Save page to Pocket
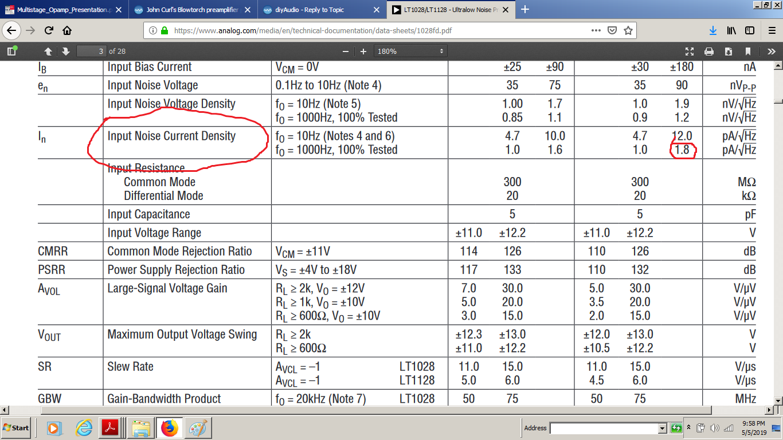The image size is (783, 440). tap(612, 30)
